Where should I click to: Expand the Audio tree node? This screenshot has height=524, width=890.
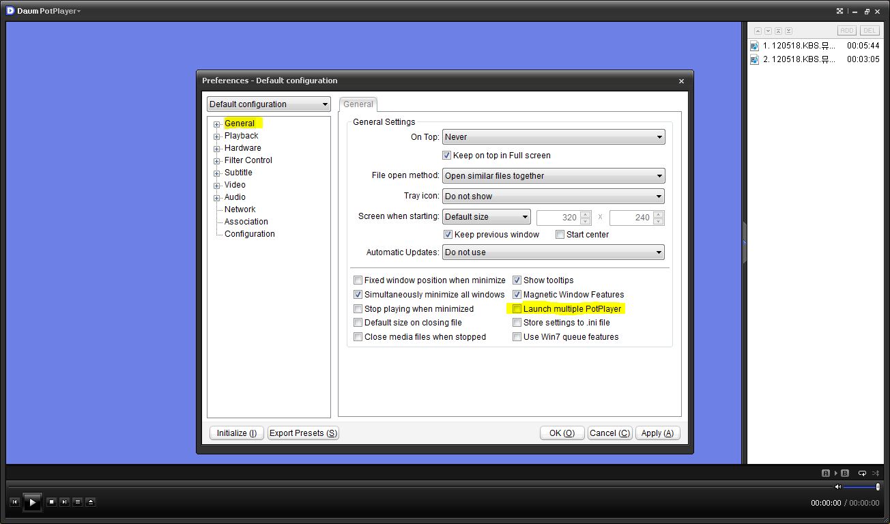click(x=217, y=198)
